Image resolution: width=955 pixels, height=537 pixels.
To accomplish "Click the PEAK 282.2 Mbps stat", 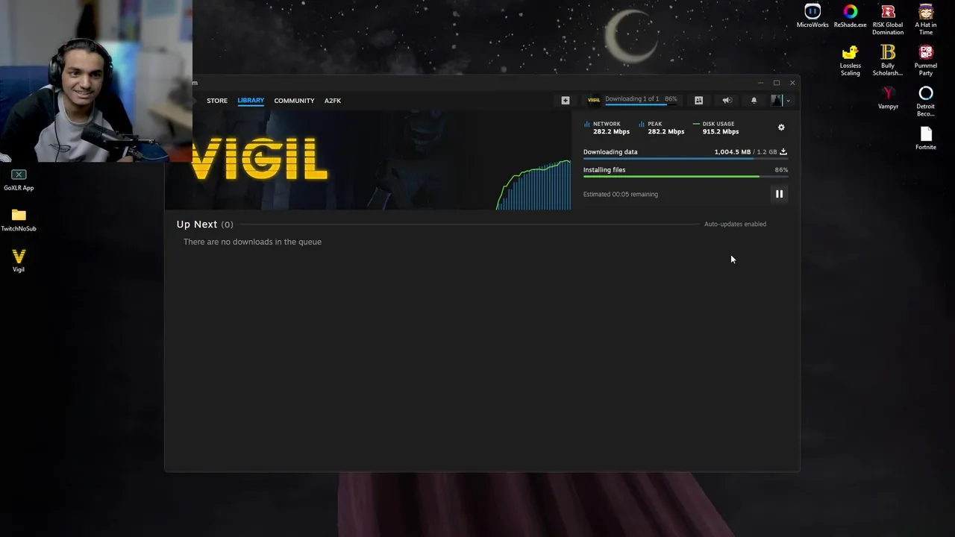I will click(x=661, y=128).
